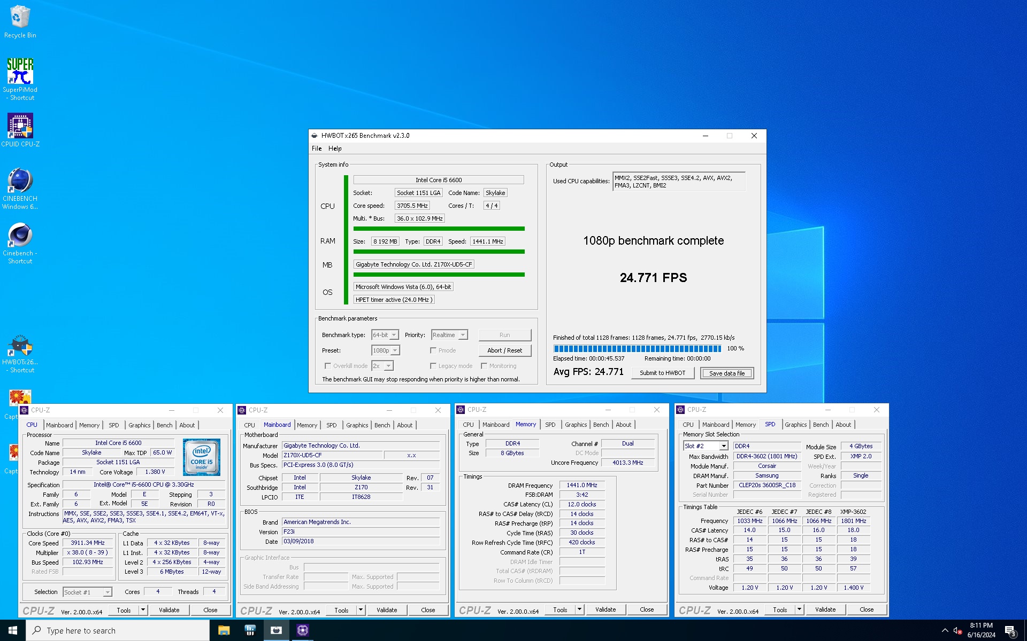This screenshot has width=1027, height=641.
Task: Click Close in CPU-Z SPD window
Action: (x=867, y=609)
